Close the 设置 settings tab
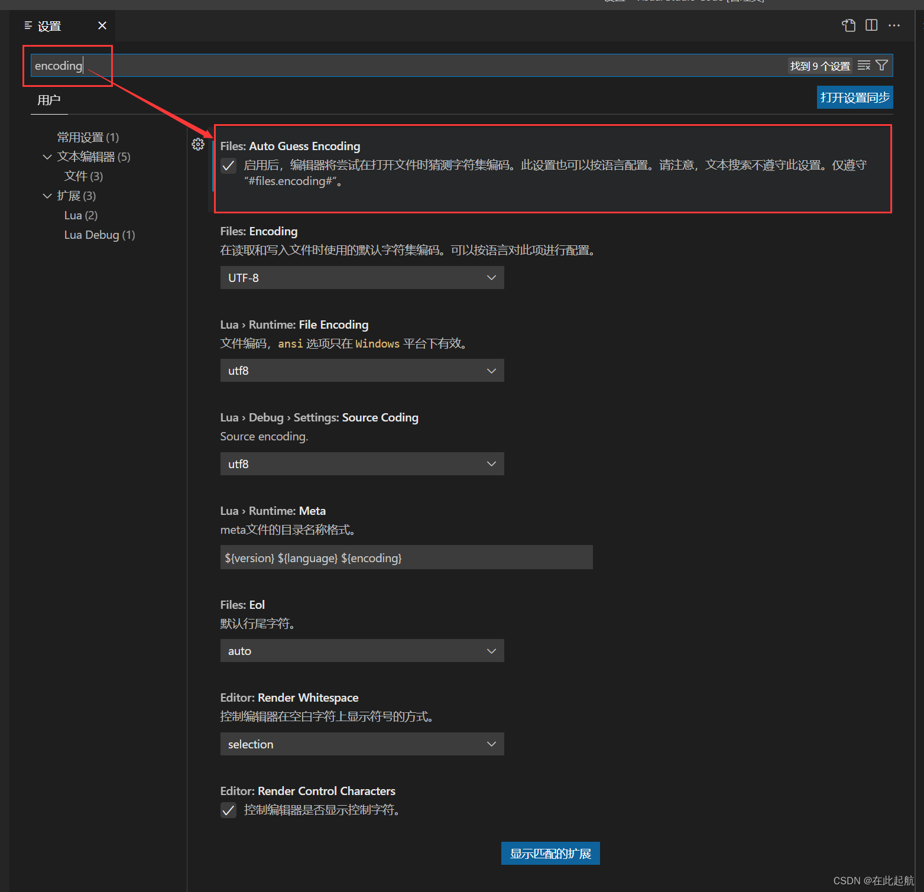 tap(102, 25)
